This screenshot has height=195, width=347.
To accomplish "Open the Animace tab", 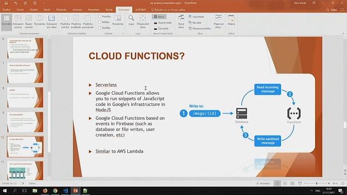I will click(x=77, y=10).
